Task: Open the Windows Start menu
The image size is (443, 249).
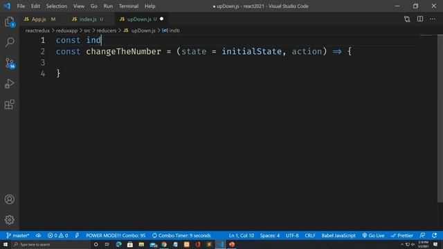Action: [6, 244]
